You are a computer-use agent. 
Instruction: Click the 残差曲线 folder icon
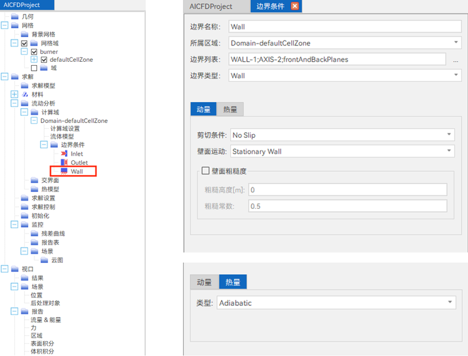34,234
